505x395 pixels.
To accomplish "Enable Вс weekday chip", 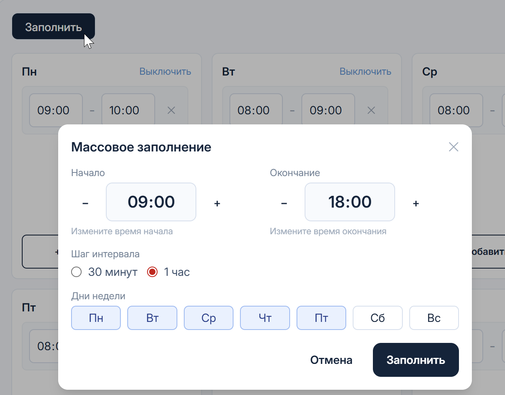I will [434, 318].
